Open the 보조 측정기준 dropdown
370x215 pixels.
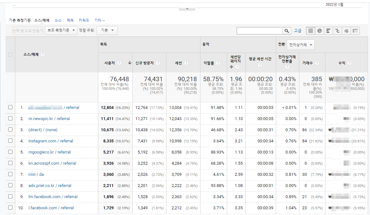click(61, 31)
